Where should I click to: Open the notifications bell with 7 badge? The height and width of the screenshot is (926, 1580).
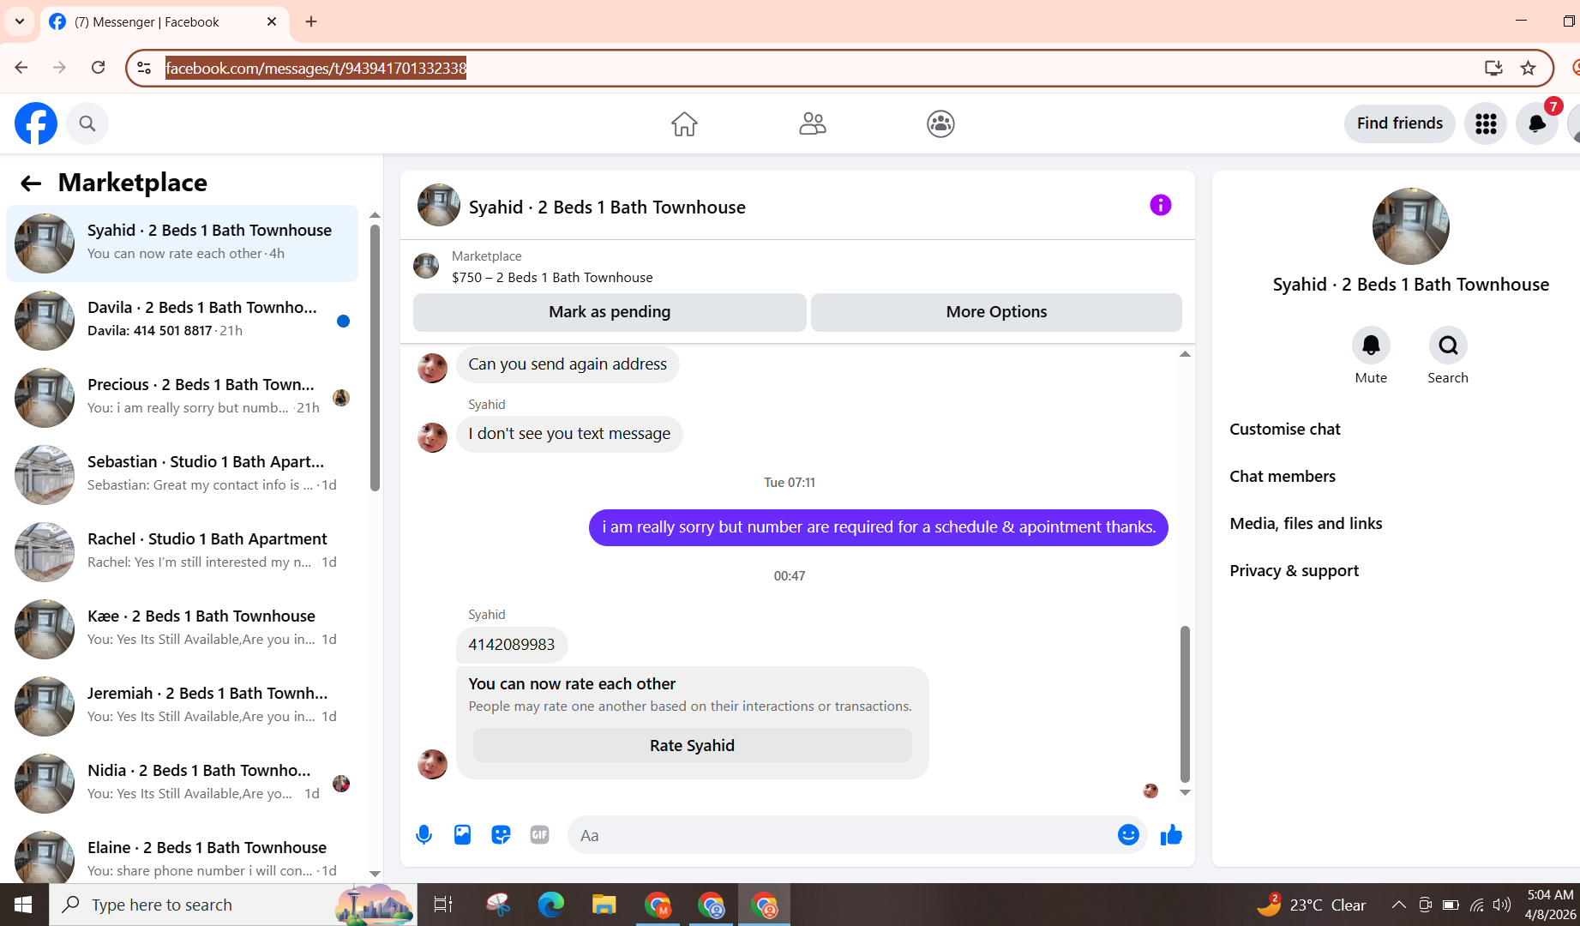(x=1537, y=123)
